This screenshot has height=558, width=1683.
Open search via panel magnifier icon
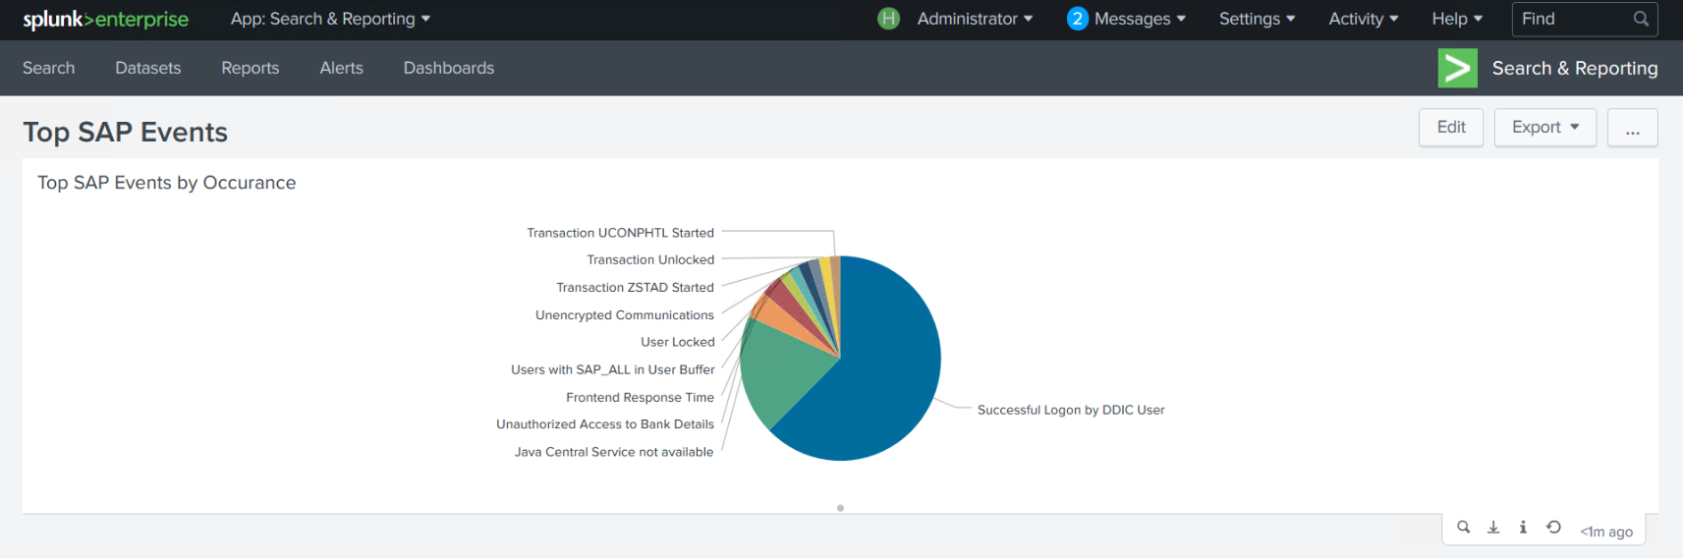[1463, 528]
